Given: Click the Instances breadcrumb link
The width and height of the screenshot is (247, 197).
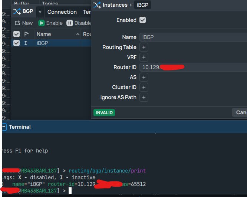Looking at the screenshot, I should point(115,5).
